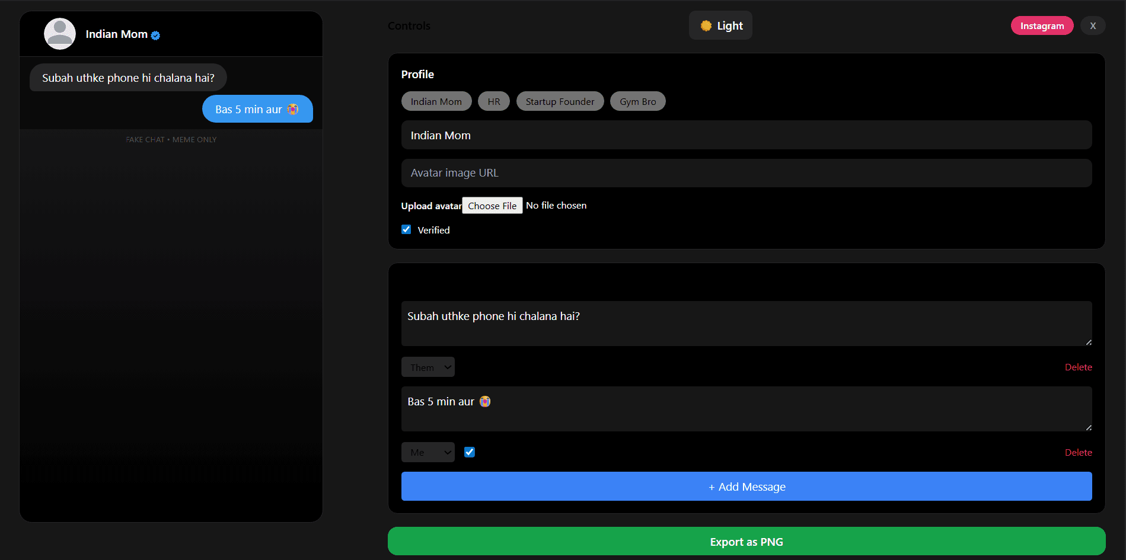Click resize grip of second message textarea

pyautogui.click(x=1088, y=427)
